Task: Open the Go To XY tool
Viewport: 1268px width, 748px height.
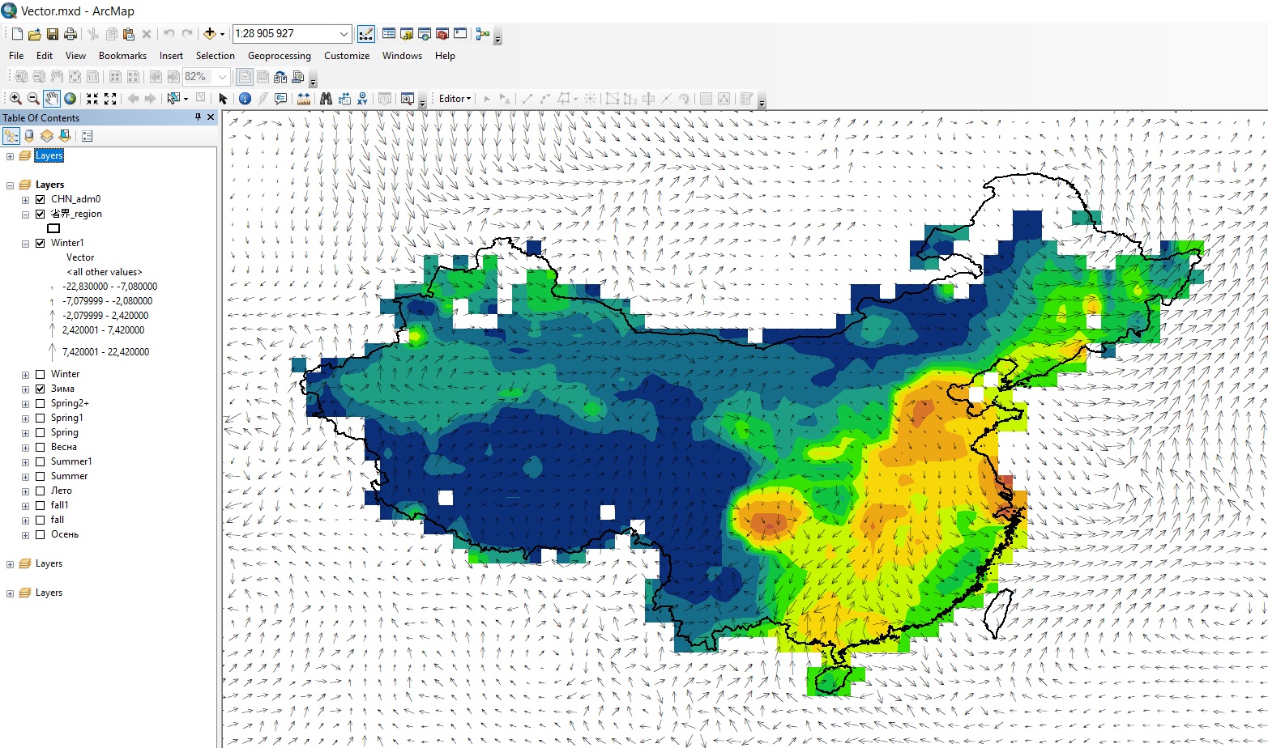Action: (x=362, y=99)
